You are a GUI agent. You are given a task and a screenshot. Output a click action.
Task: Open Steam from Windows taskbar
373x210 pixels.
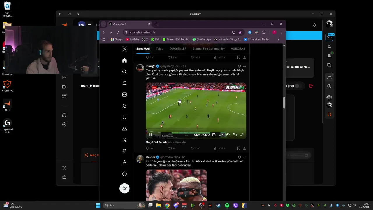coord(218,205)
